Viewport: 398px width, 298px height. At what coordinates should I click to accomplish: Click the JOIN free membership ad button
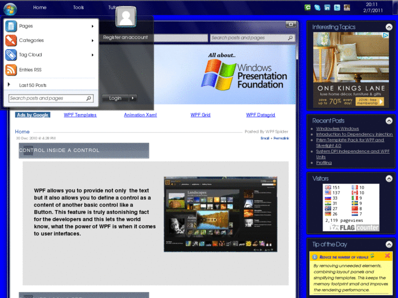[370, 102]
